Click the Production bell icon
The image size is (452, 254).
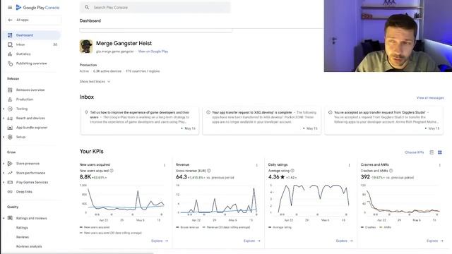click(10, 99)
